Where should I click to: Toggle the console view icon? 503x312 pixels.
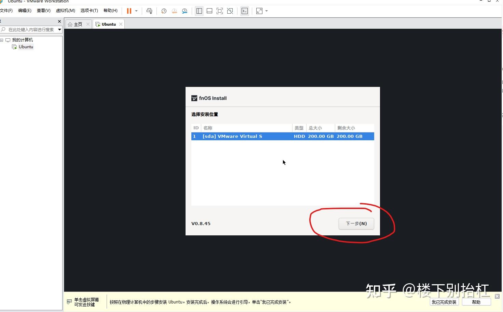pyautogui.click(x=245, y=11)
